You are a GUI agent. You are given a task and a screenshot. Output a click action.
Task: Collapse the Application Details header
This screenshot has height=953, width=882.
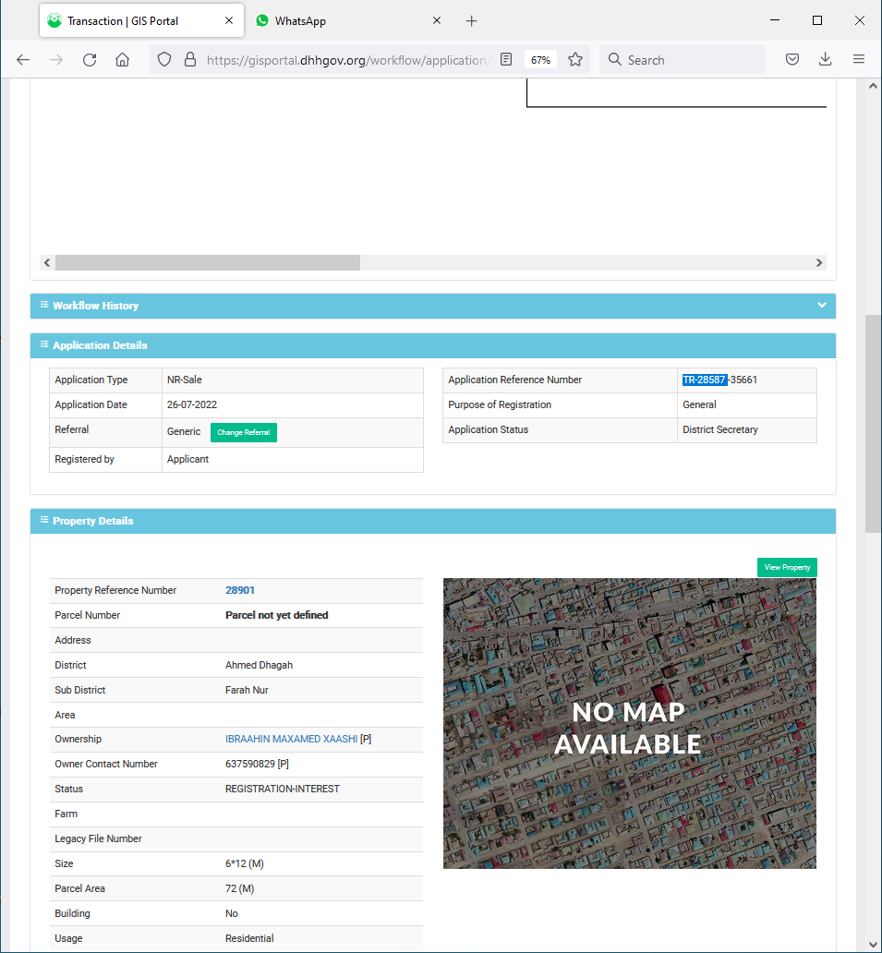coord(433,345)
